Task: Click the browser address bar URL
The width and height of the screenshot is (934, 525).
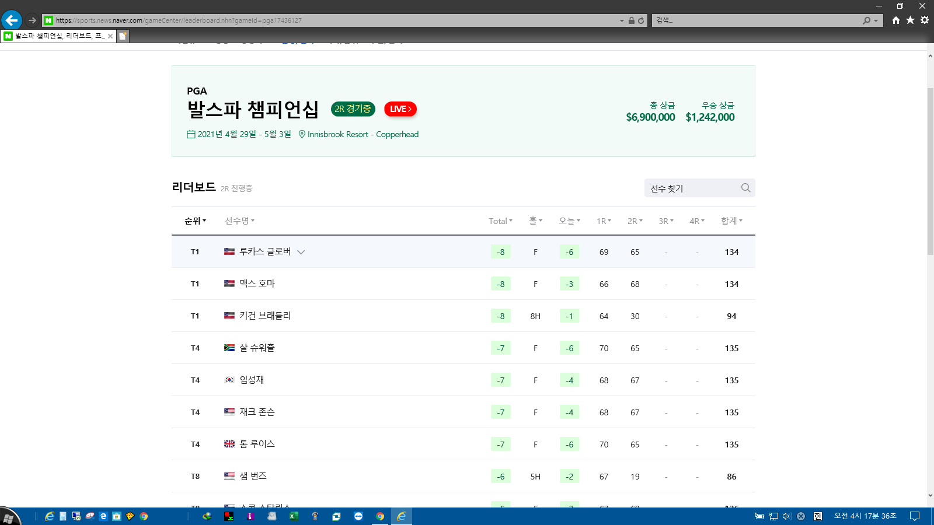Action: [179, 20]
